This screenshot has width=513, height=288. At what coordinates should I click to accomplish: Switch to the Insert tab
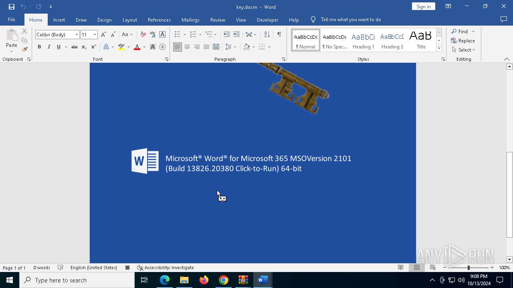(x=59, y=20)
